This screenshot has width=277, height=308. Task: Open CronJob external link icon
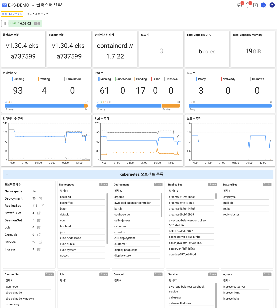[39, 235]
